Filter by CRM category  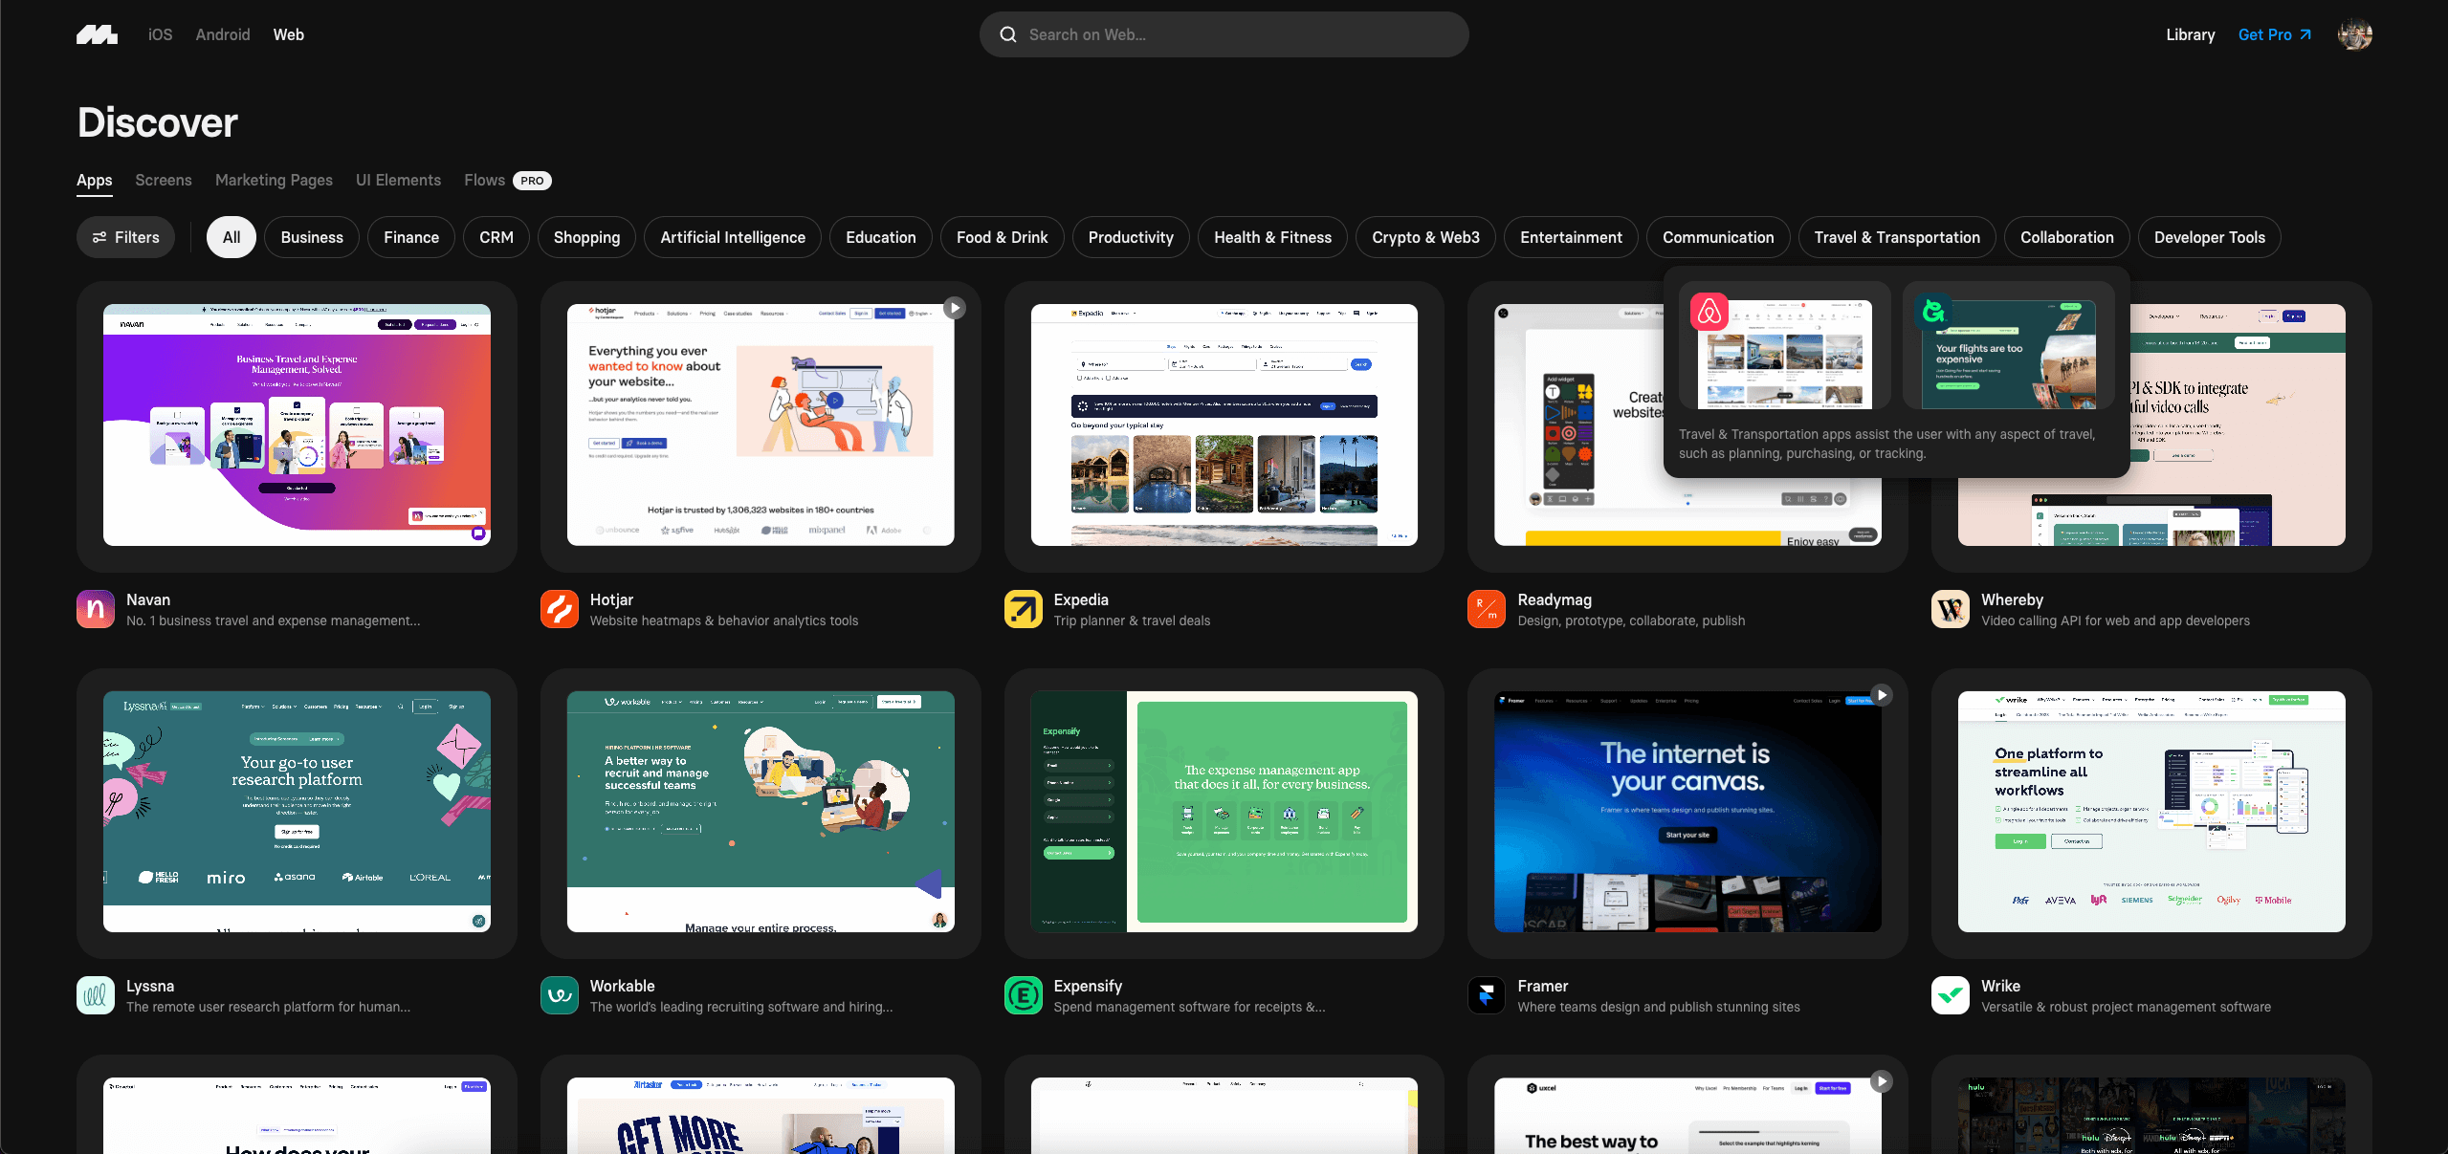[496, 237]
